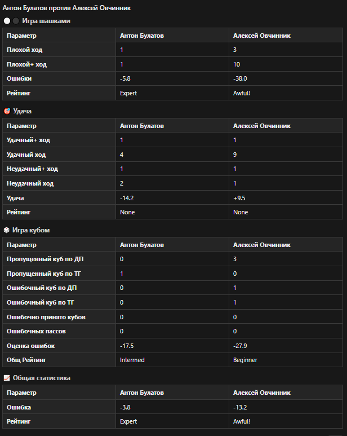
Task: Click Антон Булатов header in checker play table
Action: [x=142, y=36]
